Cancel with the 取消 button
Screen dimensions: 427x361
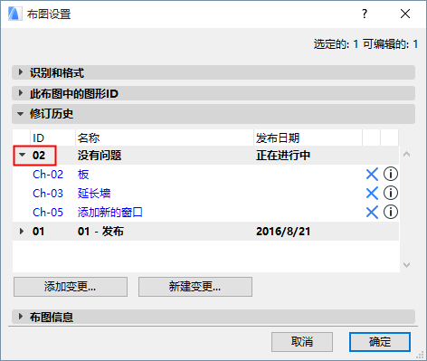tap(302, 342)
